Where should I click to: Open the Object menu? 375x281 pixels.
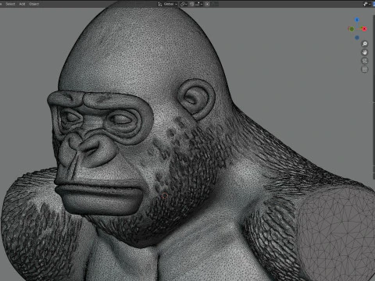(x=34, y=4)
